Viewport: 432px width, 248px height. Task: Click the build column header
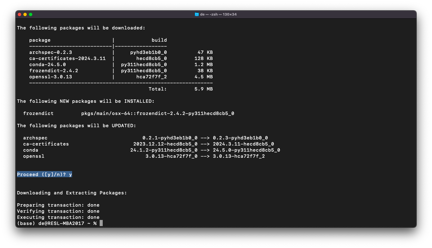pyautogui.click(x=159, y=40)
